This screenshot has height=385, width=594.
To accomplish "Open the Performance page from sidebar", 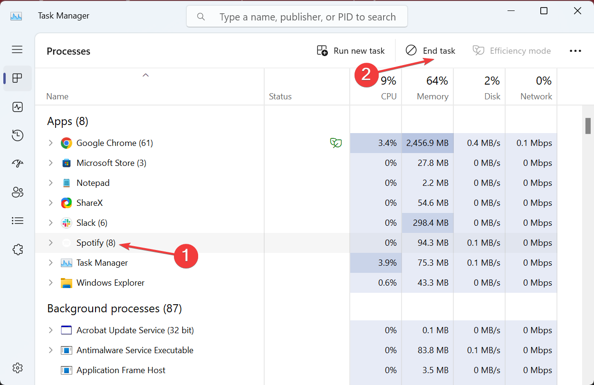I will [x=18, y=107].
